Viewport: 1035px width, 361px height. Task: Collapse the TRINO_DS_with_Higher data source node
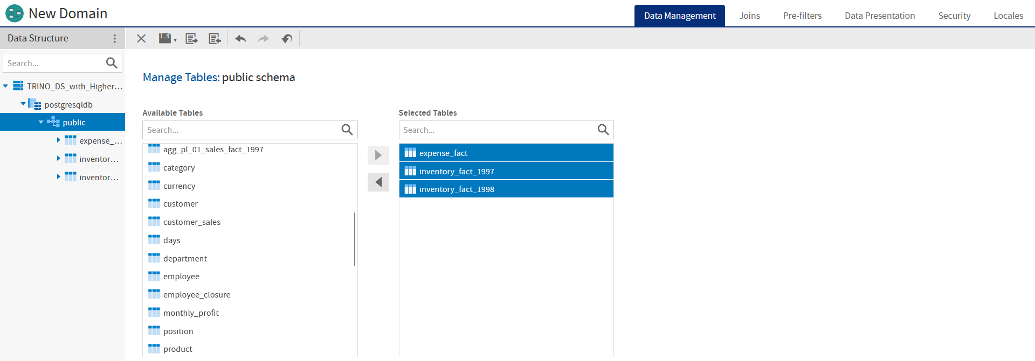(5, 86)
